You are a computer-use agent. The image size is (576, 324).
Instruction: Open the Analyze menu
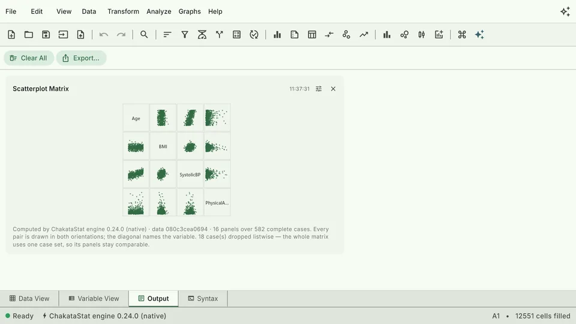158,11
